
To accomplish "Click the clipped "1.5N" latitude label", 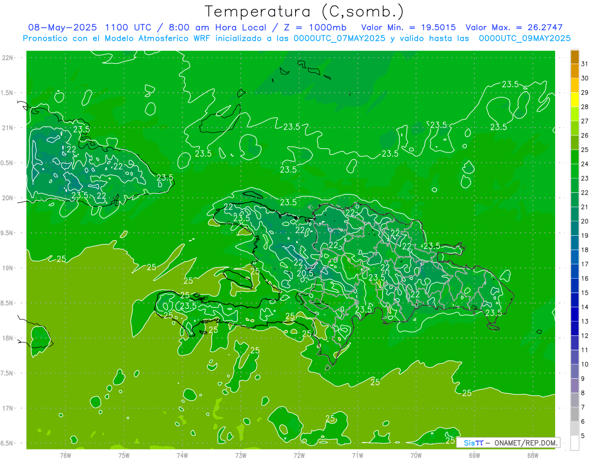I will (7, 93).
